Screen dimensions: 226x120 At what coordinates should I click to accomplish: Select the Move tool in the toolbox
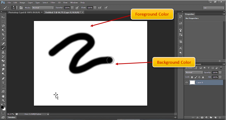pyautogui.click(x=3, y=17)
